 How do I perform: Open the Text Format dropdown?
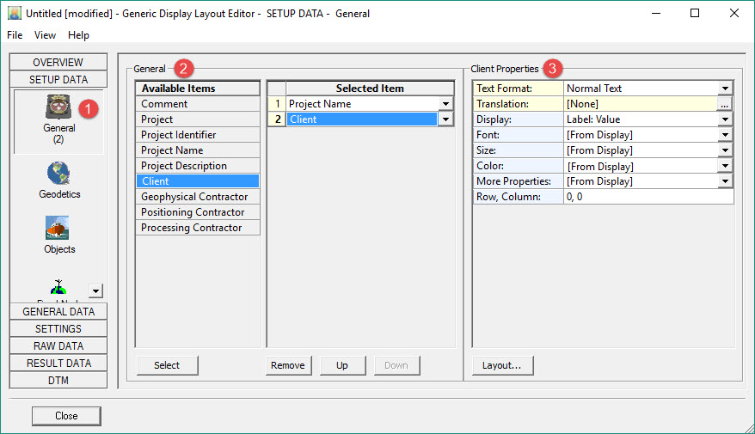tap(725, 89)
